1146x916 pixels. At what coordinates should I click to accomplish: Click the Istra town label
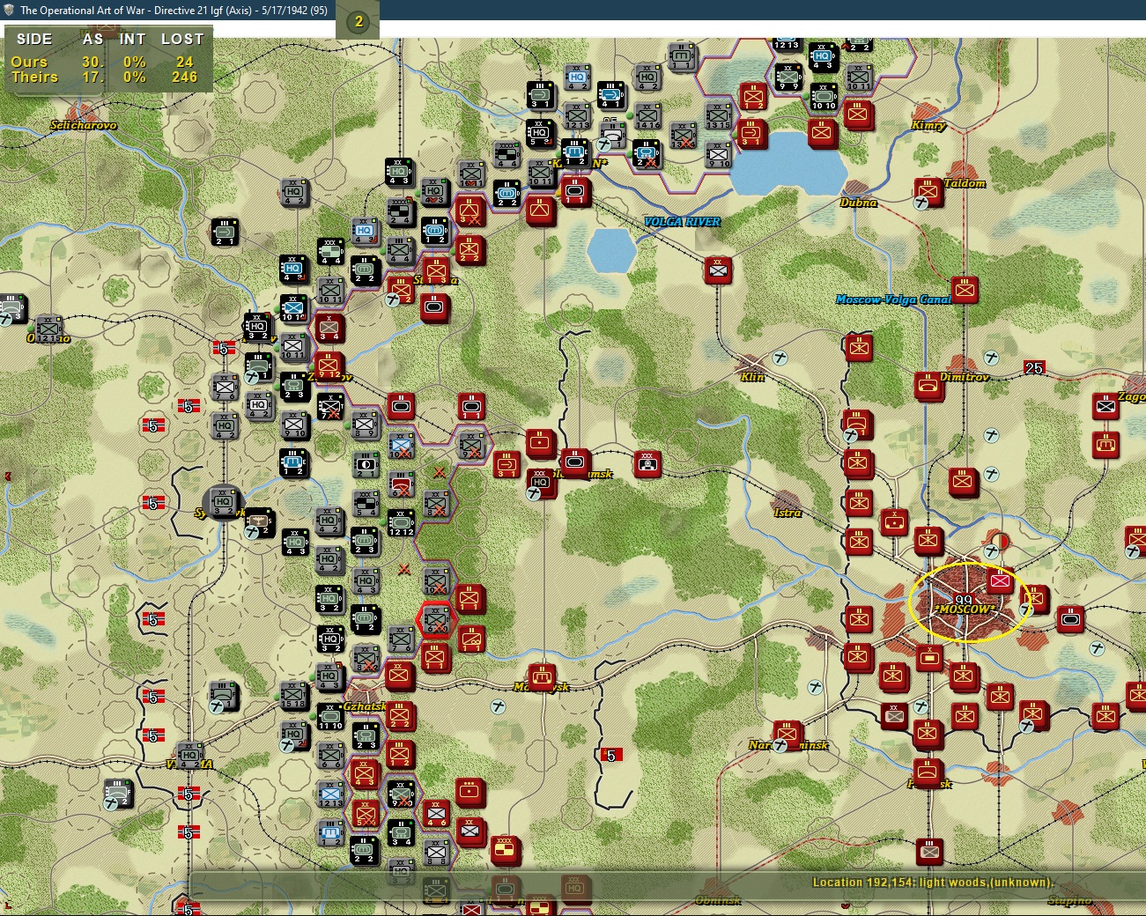pos(787,513)
